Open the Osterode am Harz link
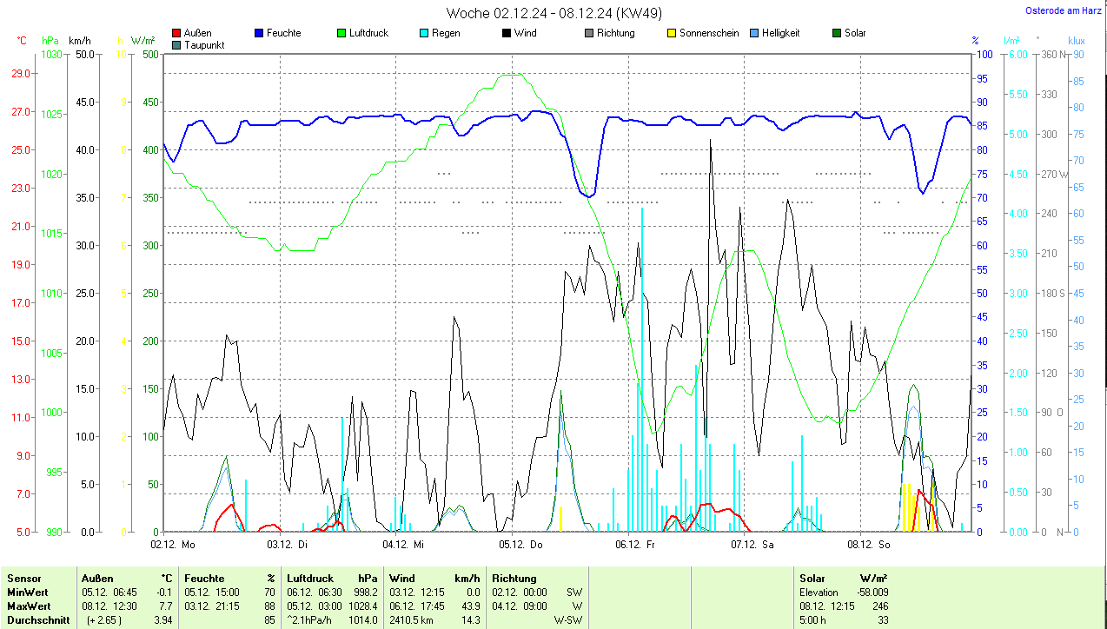 point(1063,11)
